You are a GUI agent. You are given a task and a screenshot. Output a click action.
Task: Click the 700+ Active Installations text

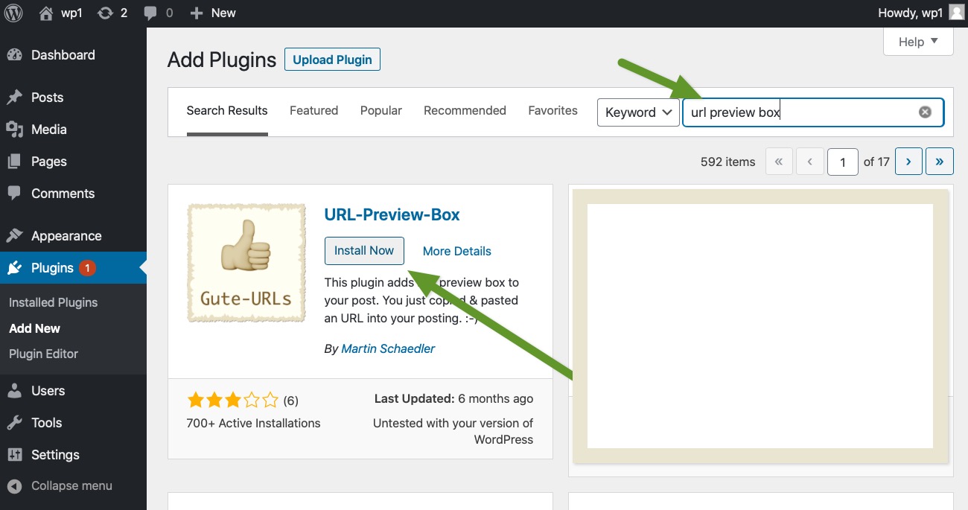pyautogui.click(x=253, y=423)
